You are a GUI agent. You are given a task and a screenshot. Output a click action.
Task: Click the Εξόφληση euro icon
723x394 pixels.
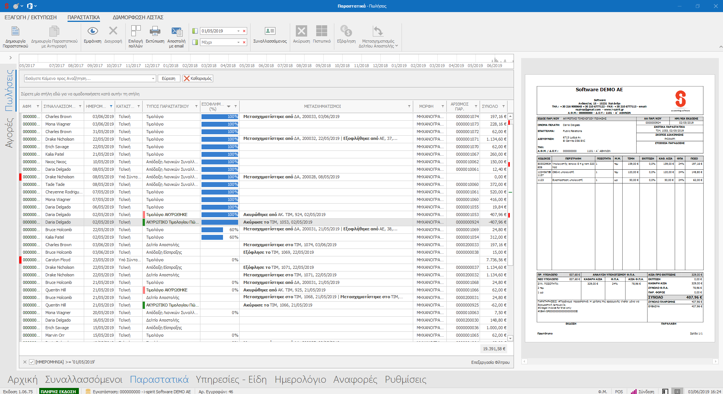point(346,31)
